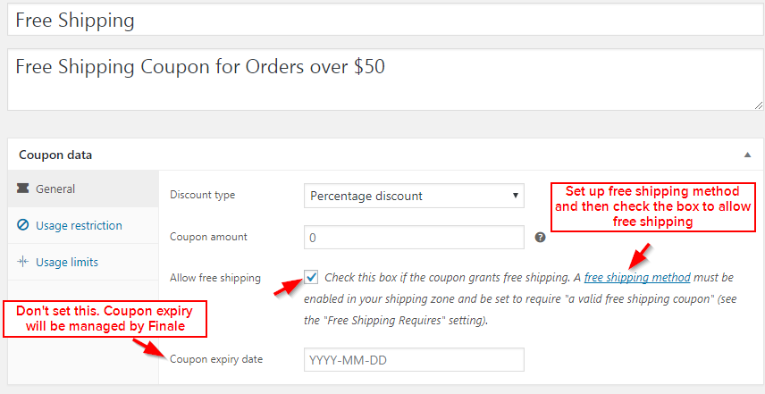The image size is (765, 394).
Task: Click the coupon description text area
Action: (385, 80)
